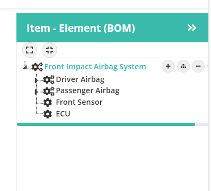Click the expand-all tree icon
This screenshot has width=211, height=191.
click(x=30, y=50)
